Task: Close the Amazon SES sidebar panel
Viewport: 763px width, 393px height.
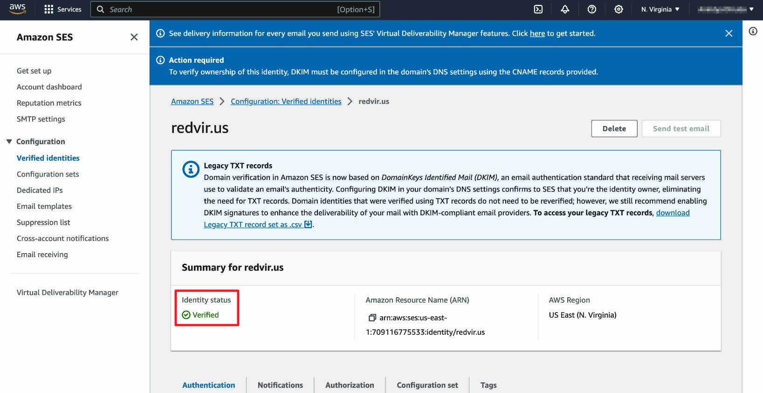Action: coord(134,37)
